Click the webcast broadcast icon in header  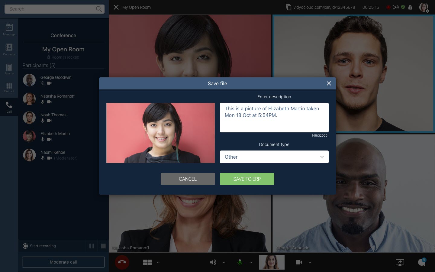396,7
